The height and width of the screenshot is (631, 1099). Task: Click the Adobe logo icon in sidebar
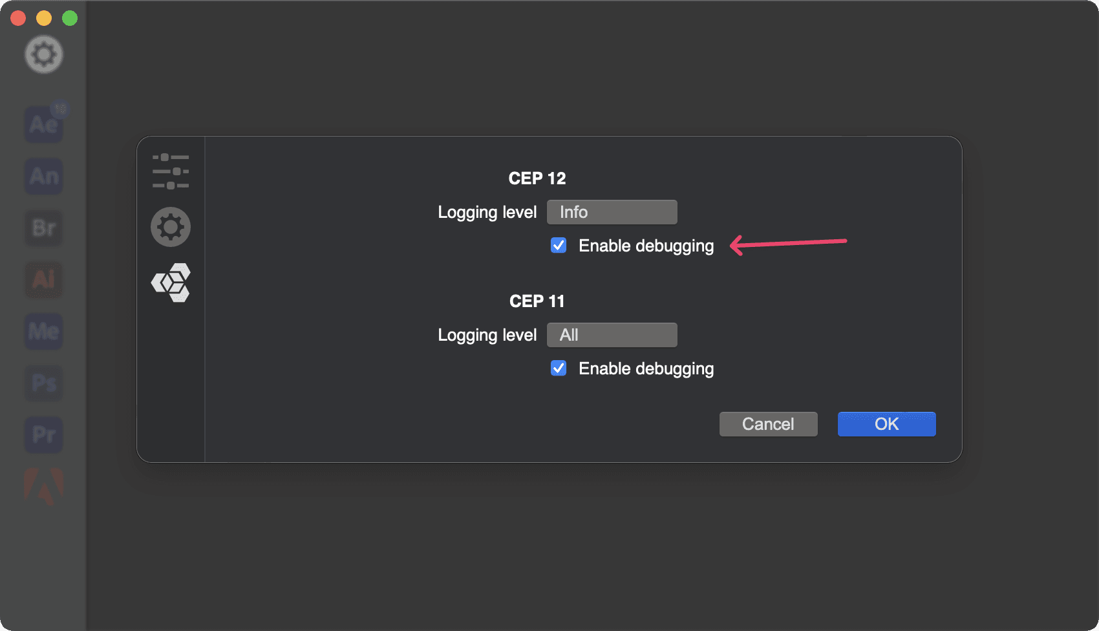pos(44,486)
